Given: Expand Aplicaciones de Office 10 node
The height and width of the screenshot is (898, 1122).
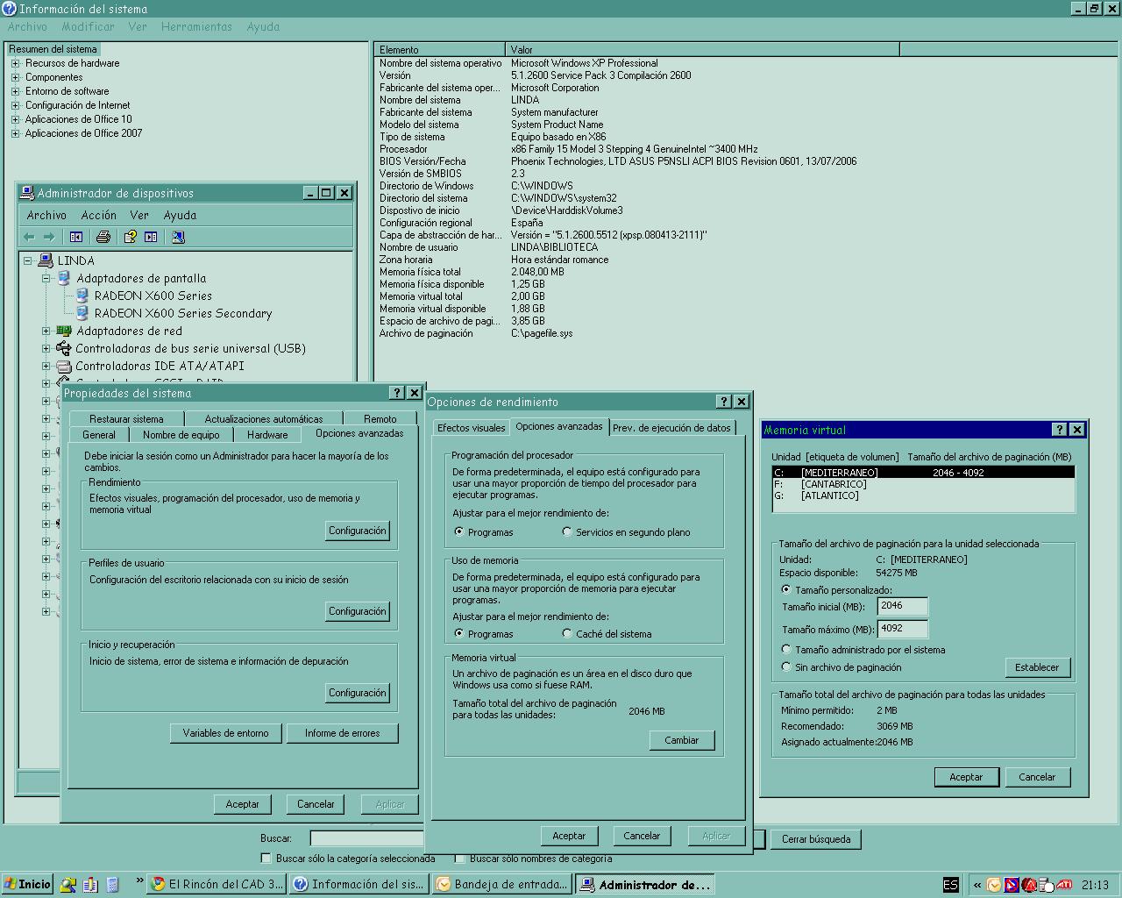Looking at the screenshot, I should [15, 119].
